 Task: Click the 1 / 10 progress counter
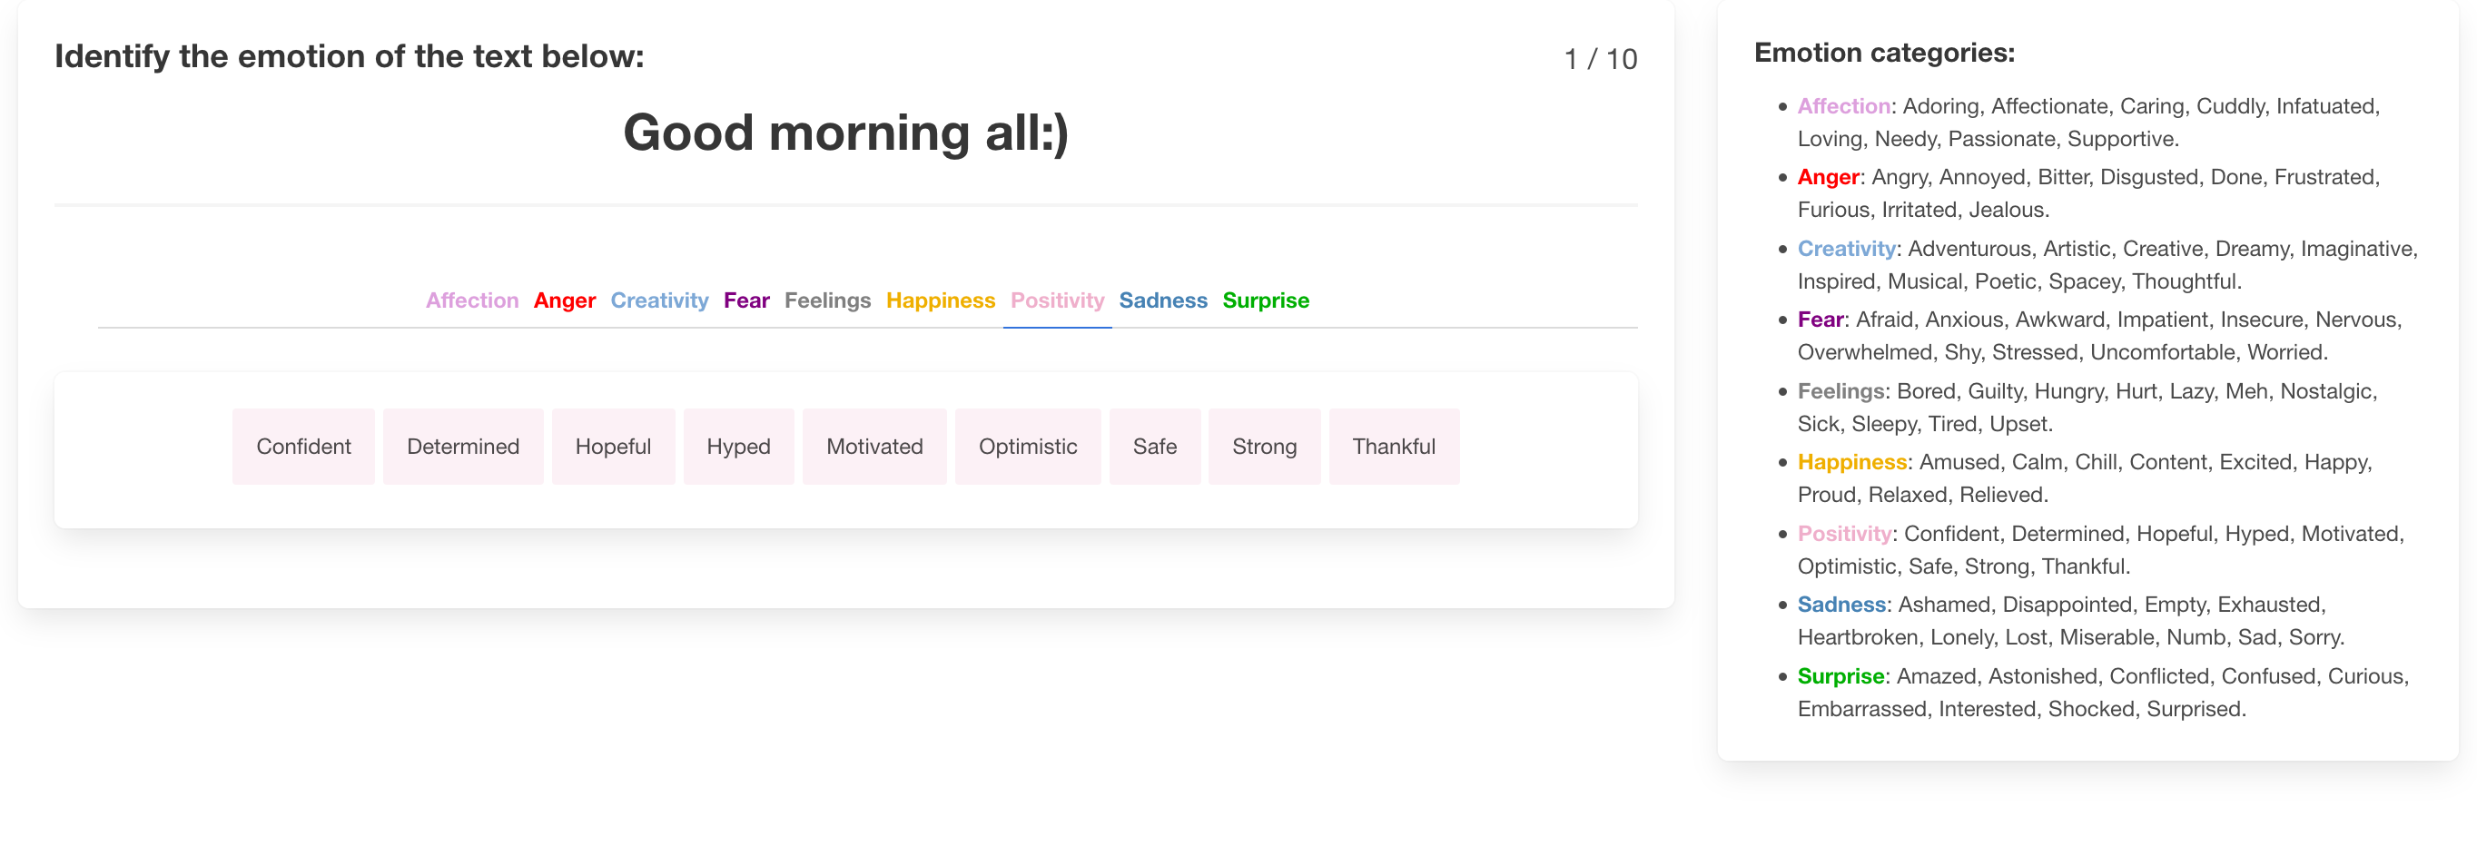pyautogui.click(x=1600, y=60)
